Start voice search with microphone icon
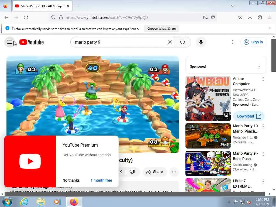 coord(201,42)
